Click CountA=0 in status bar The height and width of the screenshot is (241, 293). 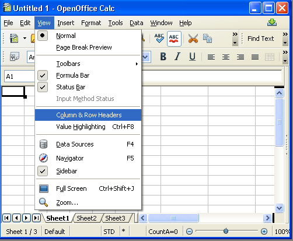[163, 232]
